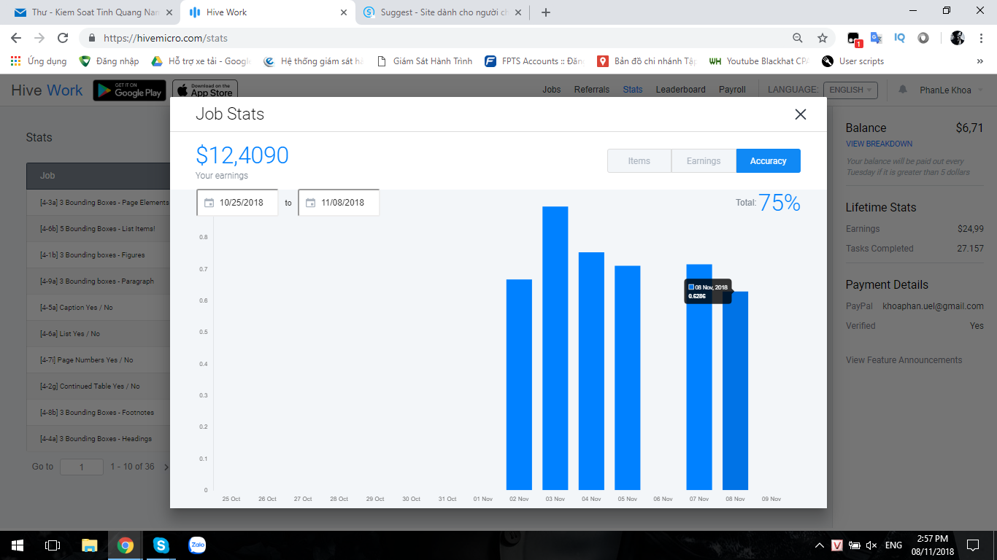Close the Job Stats dialog
The width and height of the screenshot is (997, 560).
(x=801, y=114)
